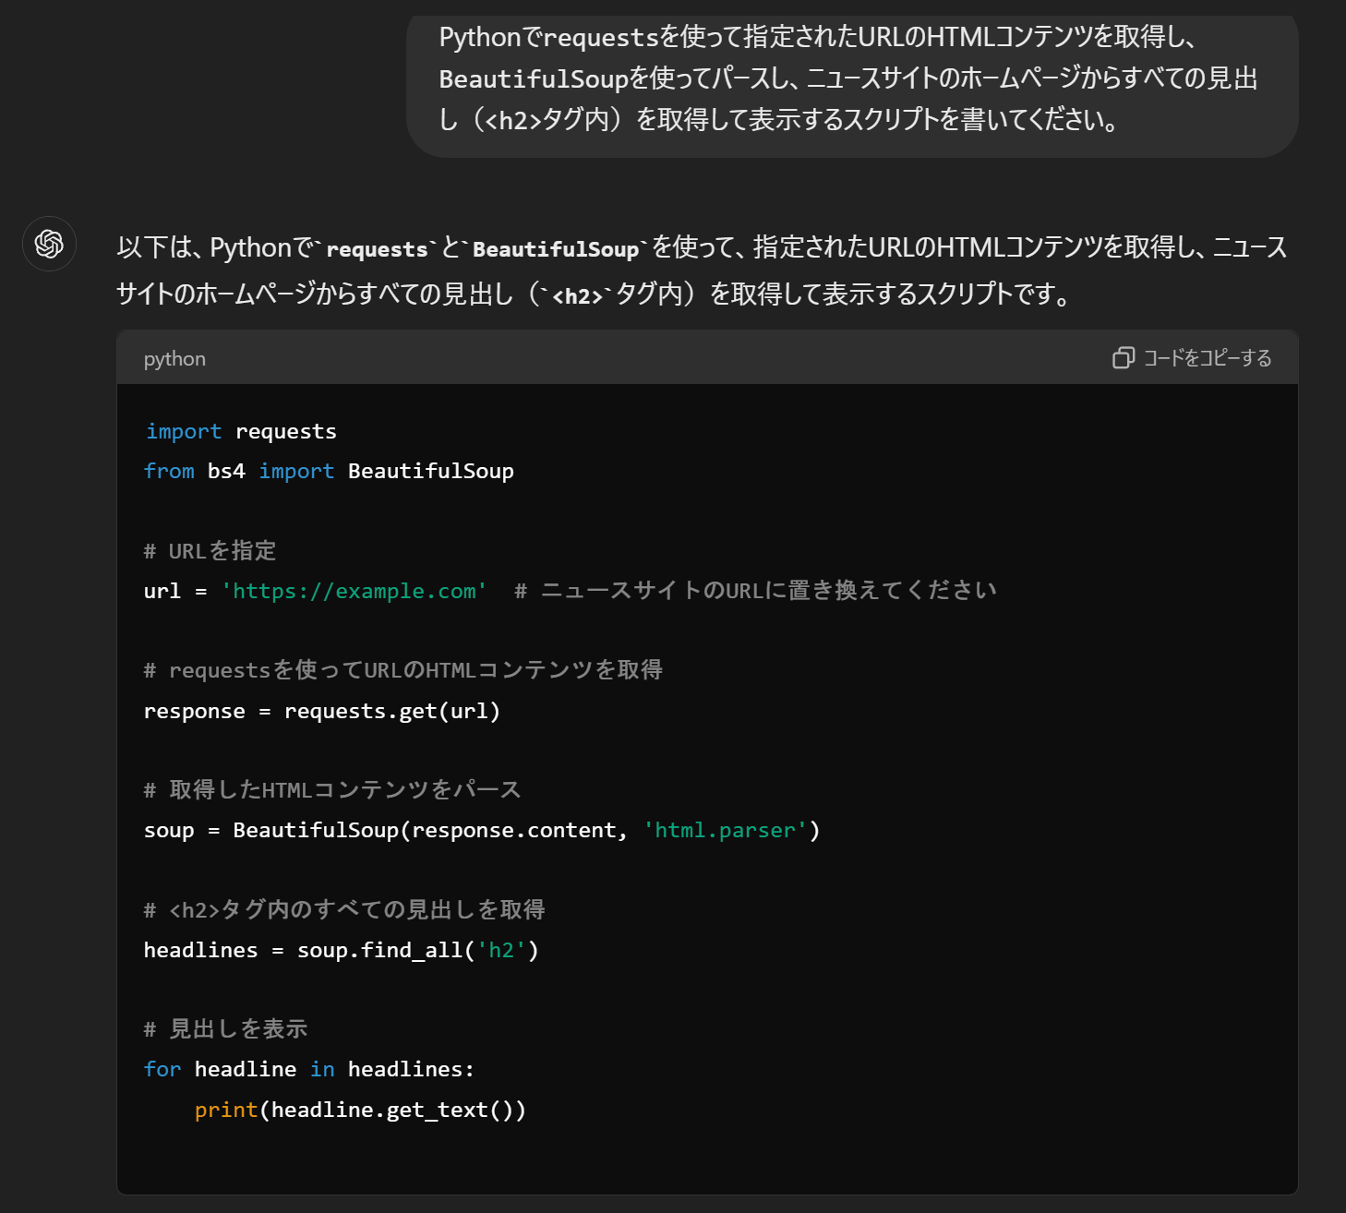
Task: Click the inline `requests` code in the reply
Action: [x=377, y=249]
